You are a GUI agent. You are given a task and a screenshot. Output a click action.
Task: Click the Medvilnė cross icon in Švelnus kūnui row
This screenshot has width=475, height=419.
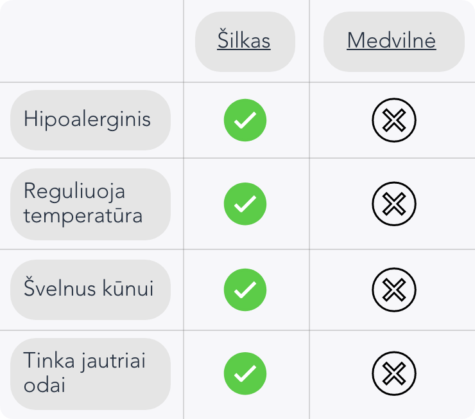[x=394, y=290]
